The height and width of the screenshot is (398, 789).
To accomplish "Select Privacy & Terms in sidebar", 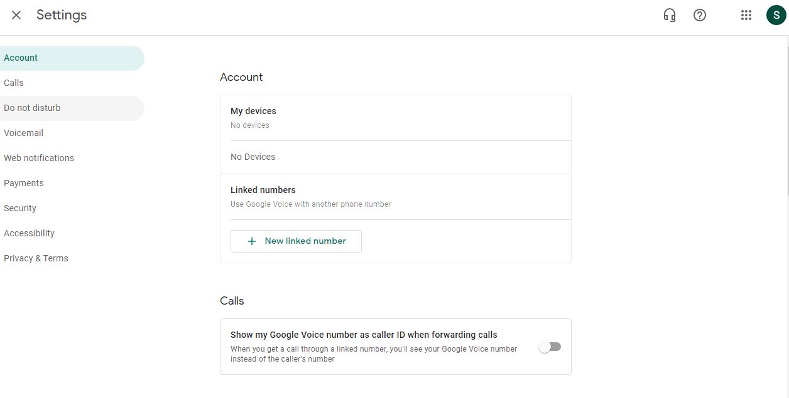I will pos(36,258).
